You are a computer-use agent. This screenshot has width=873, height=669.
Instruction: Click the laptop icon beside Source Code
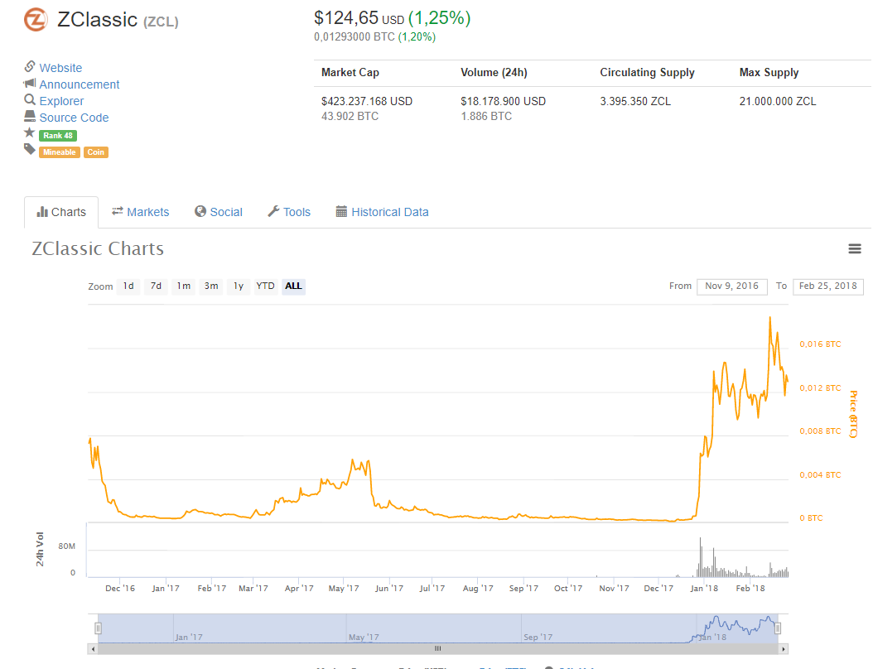[30, 116]
